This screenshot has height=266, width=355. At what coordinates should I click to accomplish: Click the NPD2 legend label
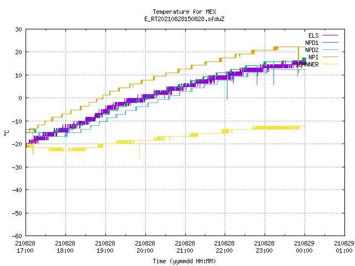pyautogui.click(x=312, y=50)
